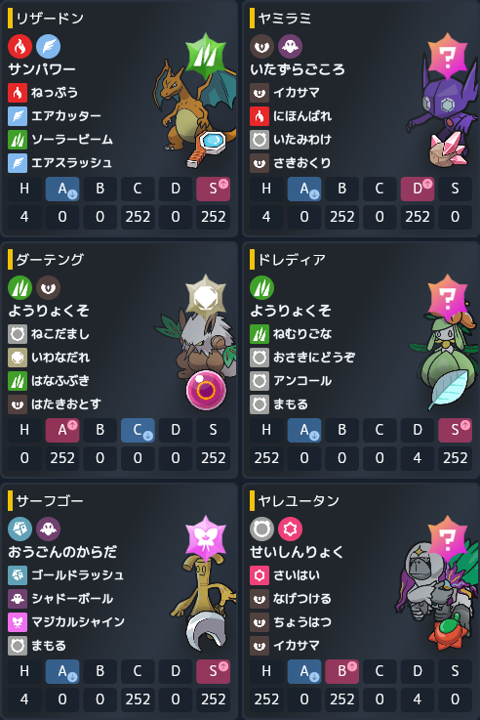Image resolution: width=480 pixels, height=720 pixels.
Task: Click Gholdengo's pink Fairy Tera type icon
Action: 206,538
